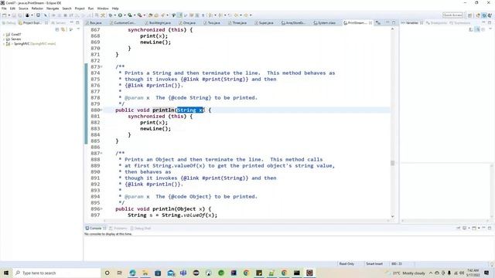Collapse the println(Object x) method at line 896
The image size is (495, 278).
[101, 209]
